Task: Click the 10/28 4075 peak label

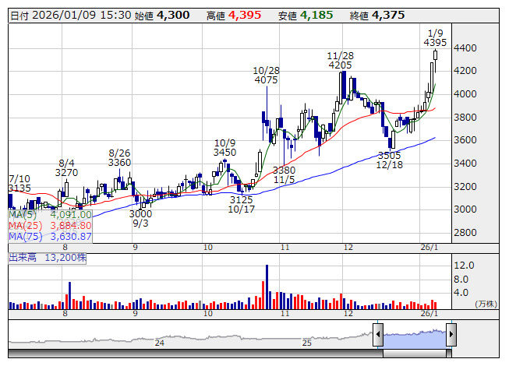Action: tap(266, 76)
